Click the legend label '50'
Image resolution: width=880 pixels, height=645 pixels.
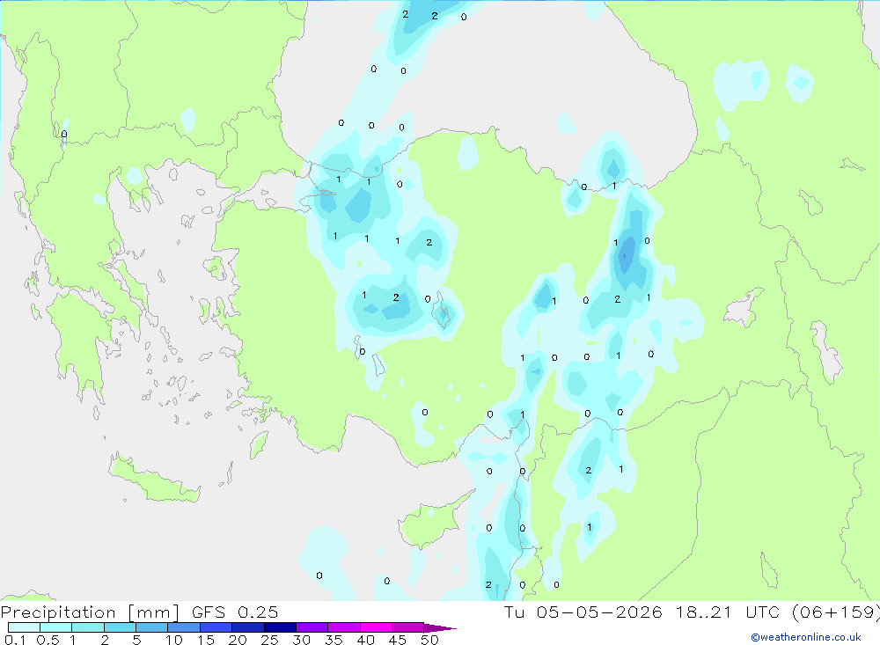(x=429, y=640)
